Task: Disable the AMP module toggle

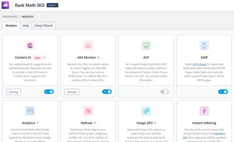Action: pyautogui.click(x=223, y=91)
